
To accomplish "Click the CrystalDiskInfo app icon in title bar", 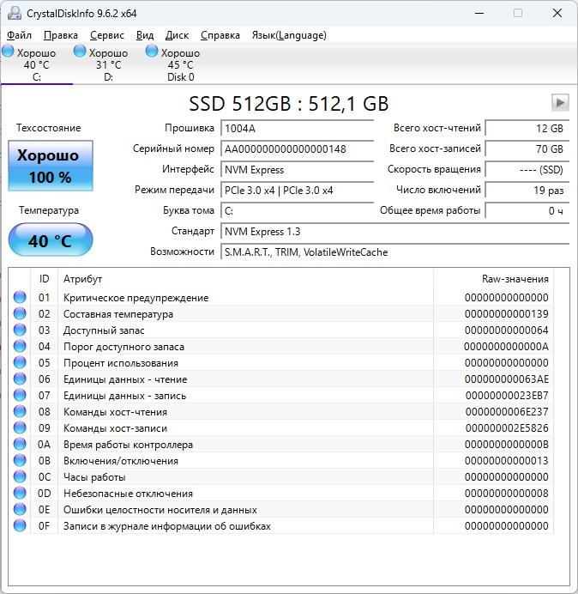I will 15,13.
